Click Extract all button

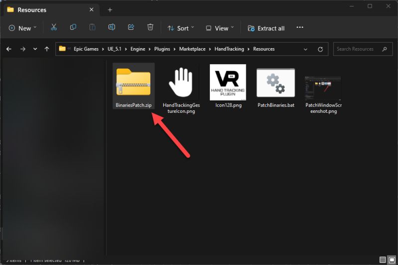(266, 28)
